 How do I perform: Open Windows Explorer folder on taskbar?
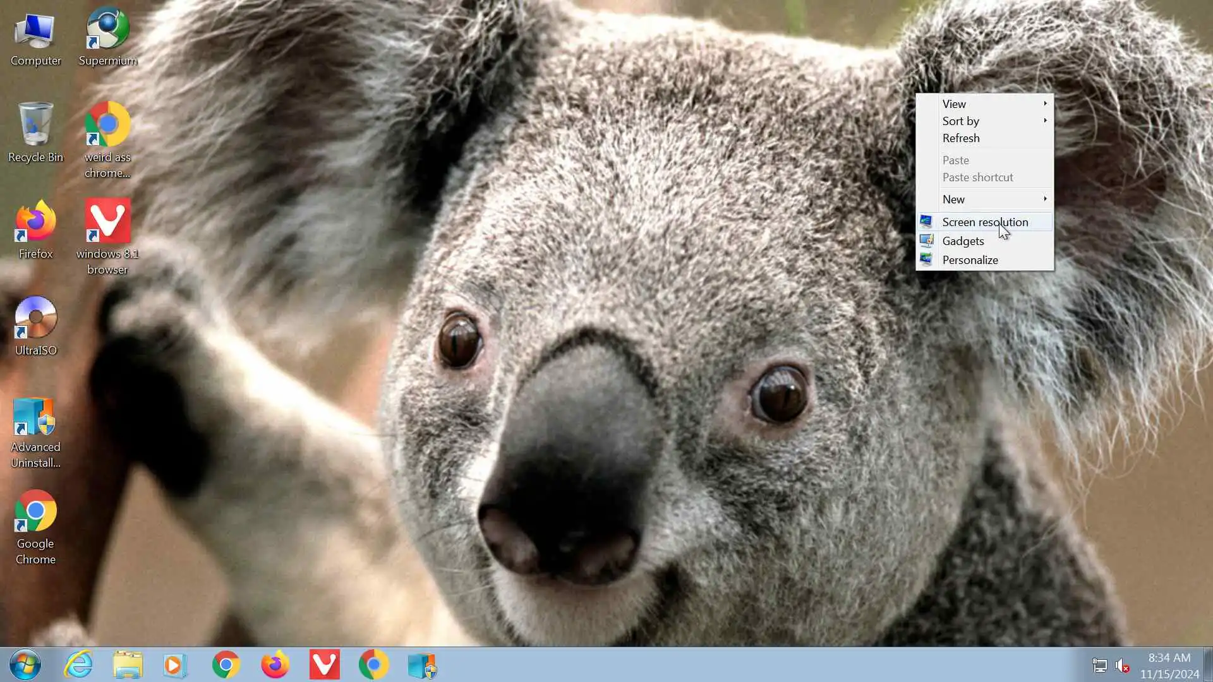click(128, 664)
